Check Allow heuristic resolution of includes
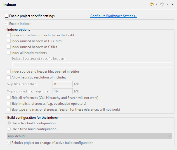 click(x=9, y=77)
